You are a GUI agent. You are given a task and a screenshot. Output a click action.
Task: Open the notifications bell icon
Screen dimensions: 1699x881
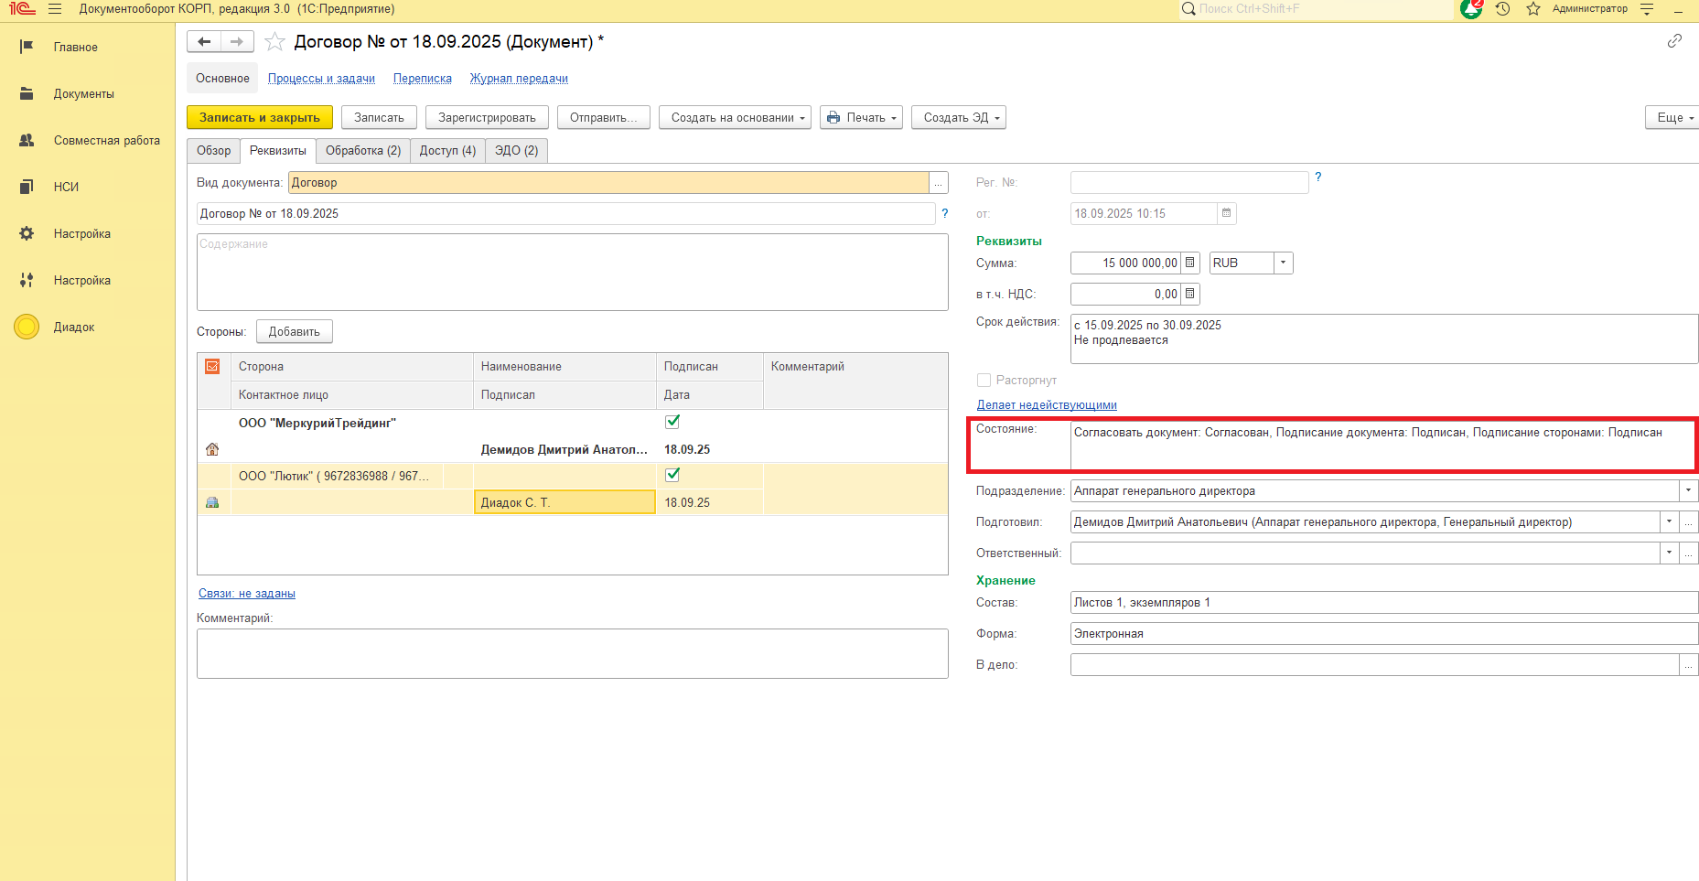click(x=1471, y=9)
